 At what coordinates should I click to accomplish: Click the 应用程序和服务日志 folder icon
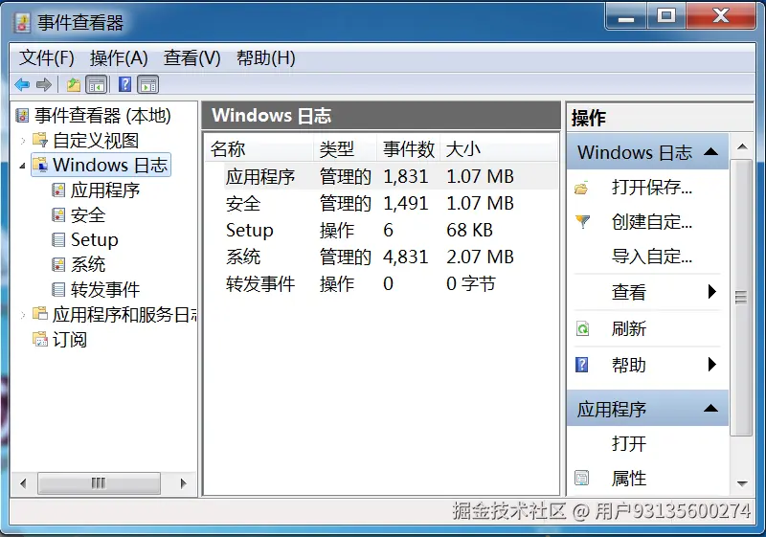(40, 313)
